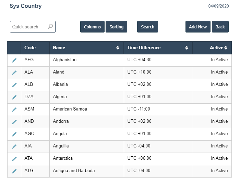Click the edit pencil for Afghanistan row
This screenshot has width=240, height=182.
tap(14, 60)
